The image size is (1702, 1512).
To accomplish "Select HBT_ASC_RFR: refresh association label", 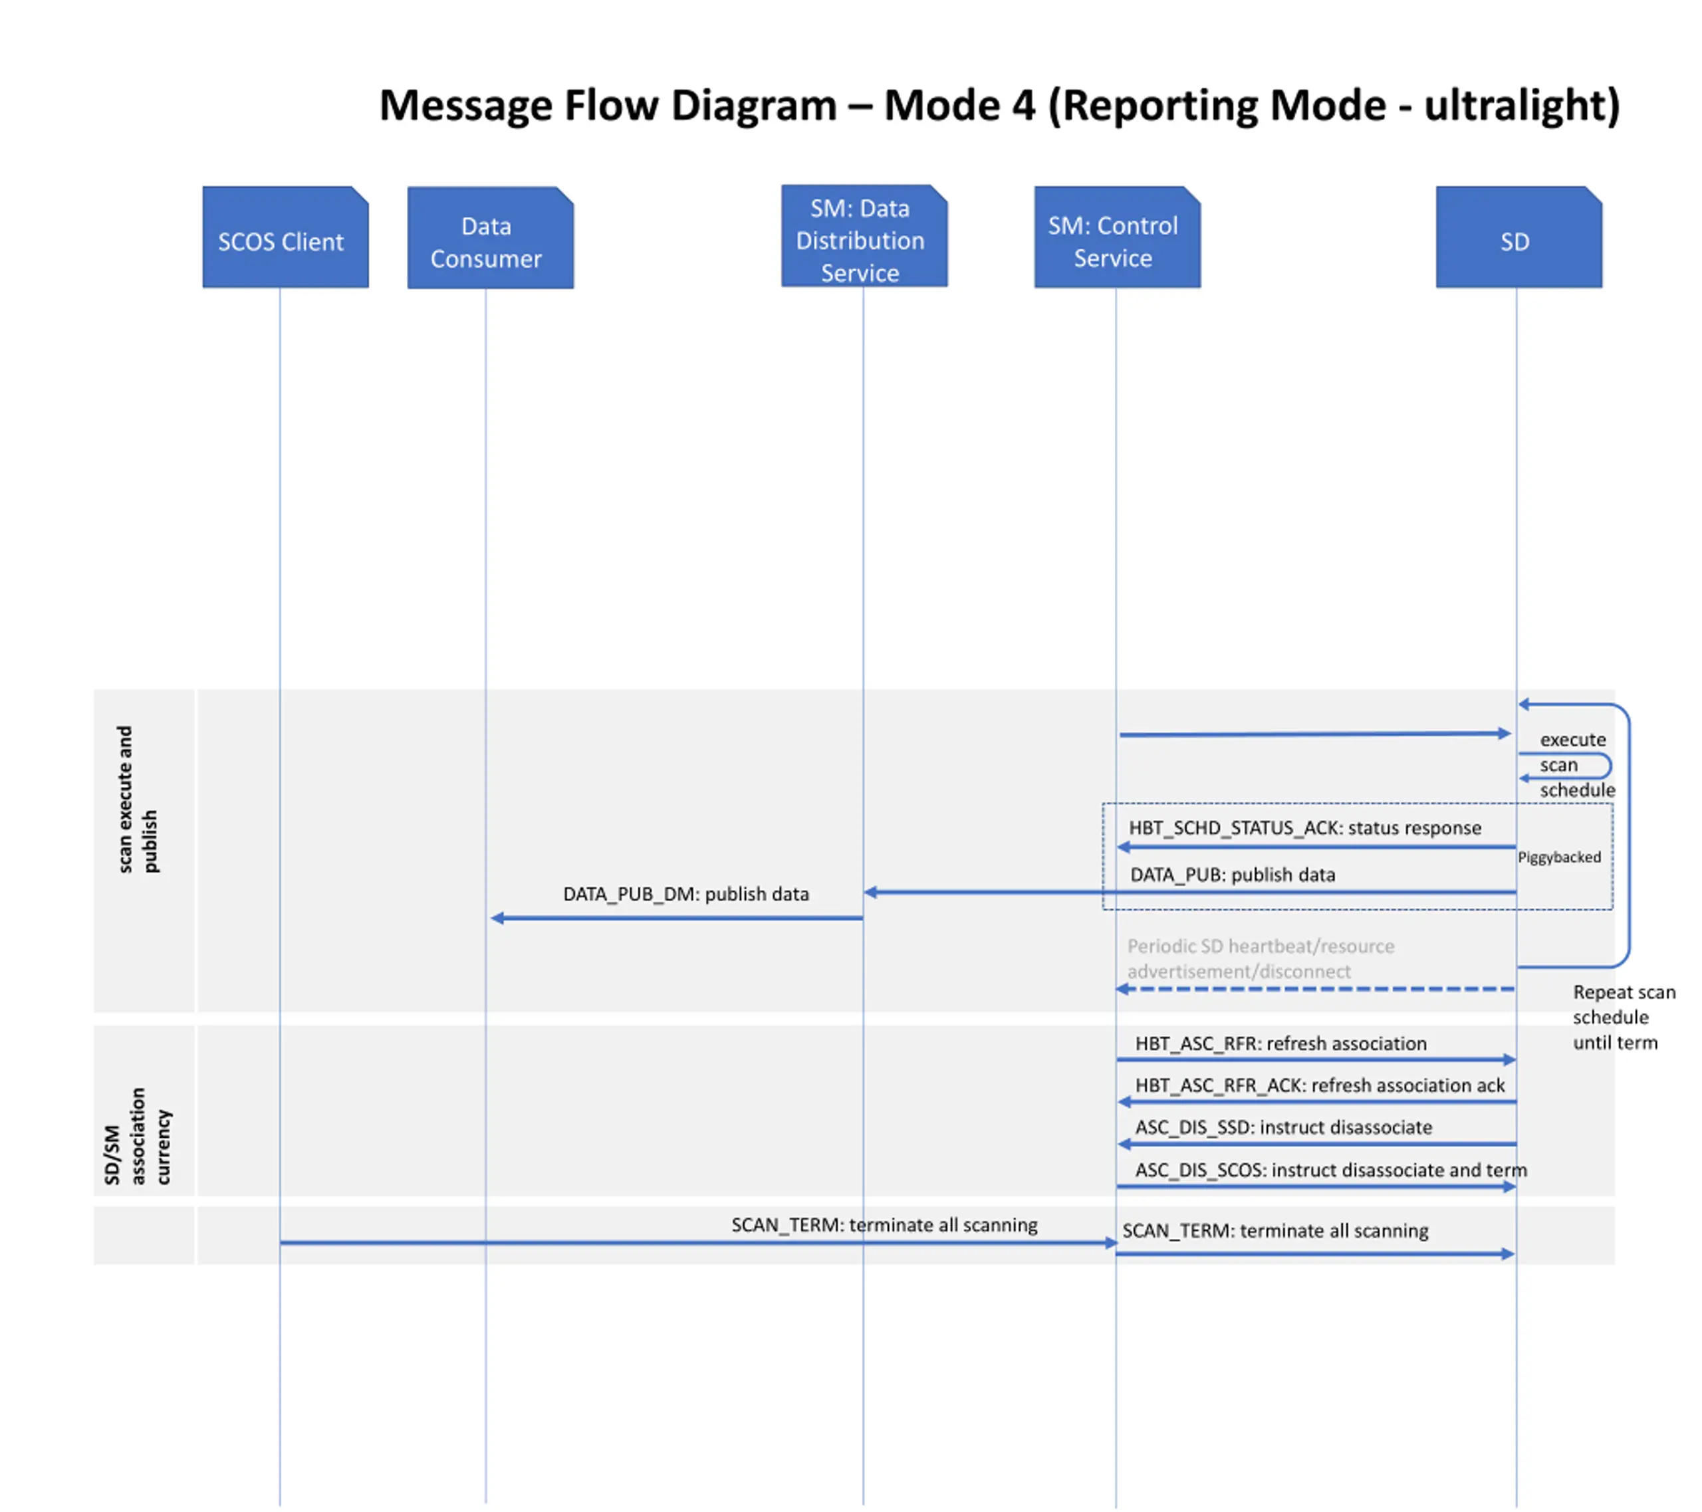I will 1280,1043.
